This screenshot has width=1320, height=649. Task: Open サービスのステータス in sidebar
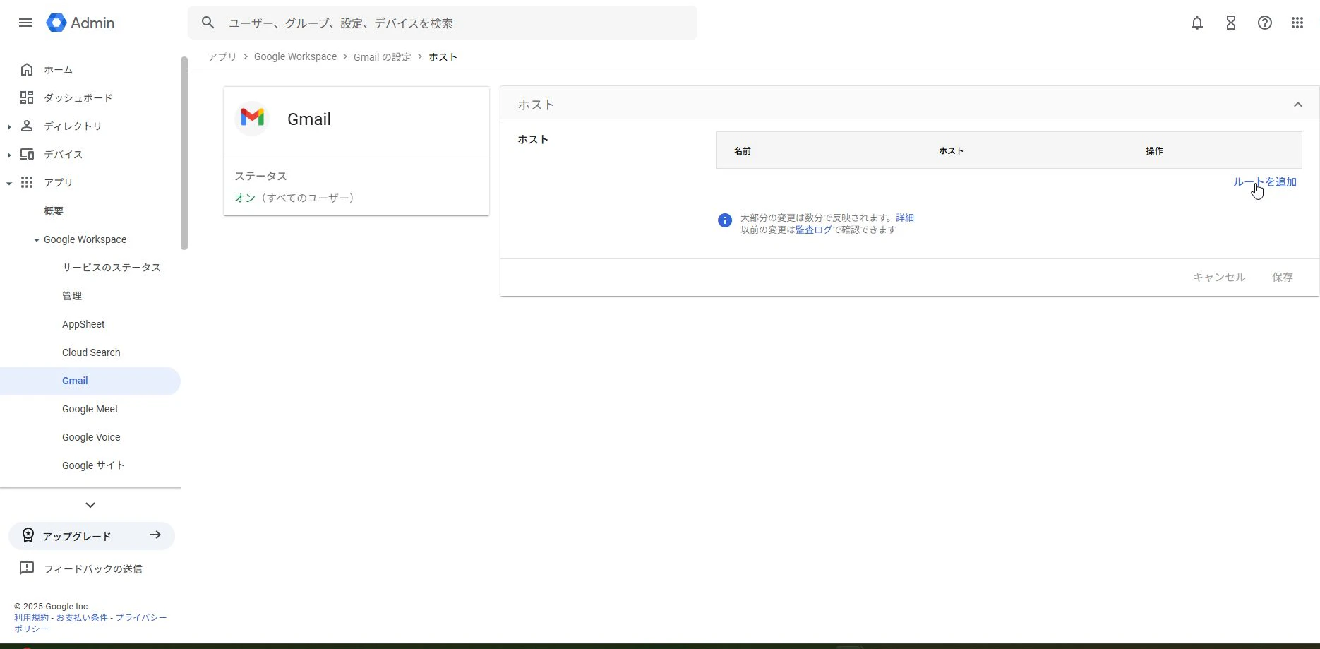112,268
